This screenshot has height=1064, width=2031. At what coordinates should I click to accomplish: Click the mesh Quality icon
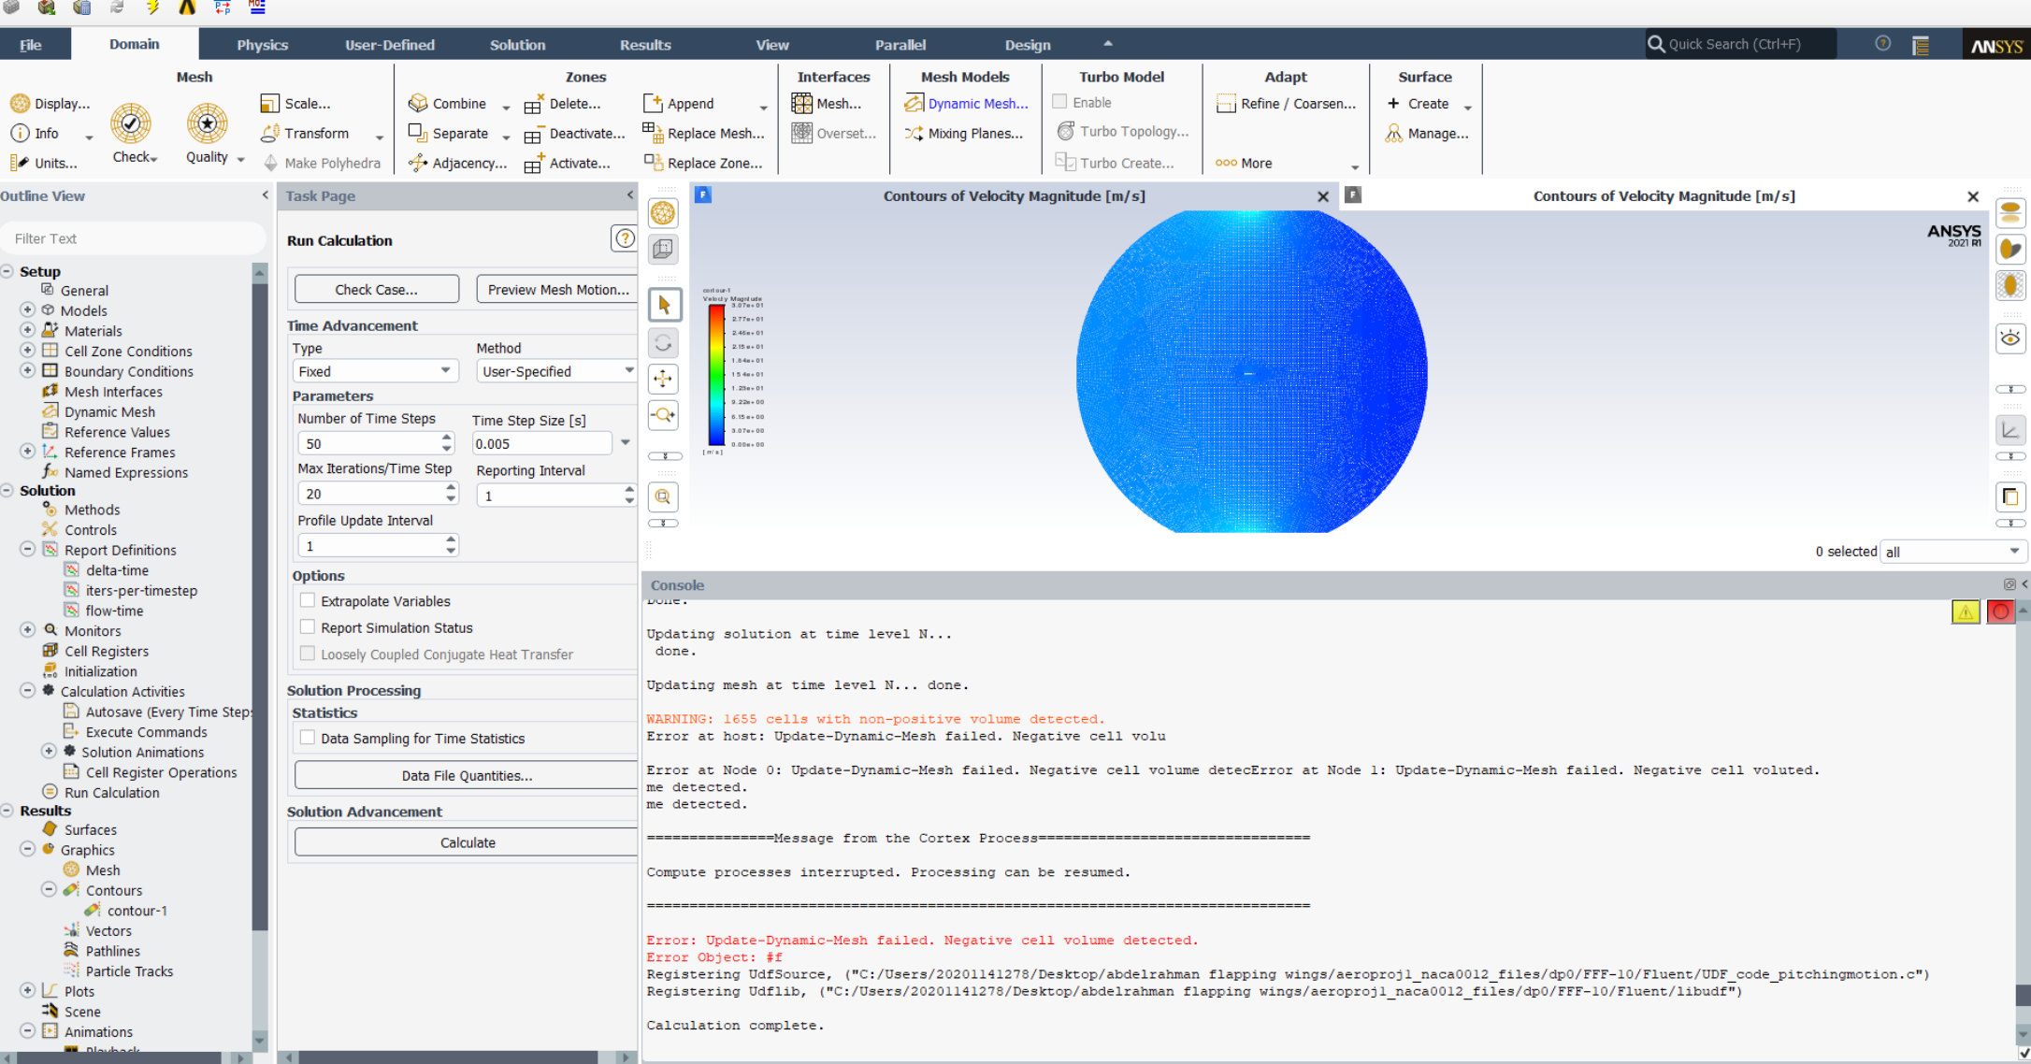[207, 124]
